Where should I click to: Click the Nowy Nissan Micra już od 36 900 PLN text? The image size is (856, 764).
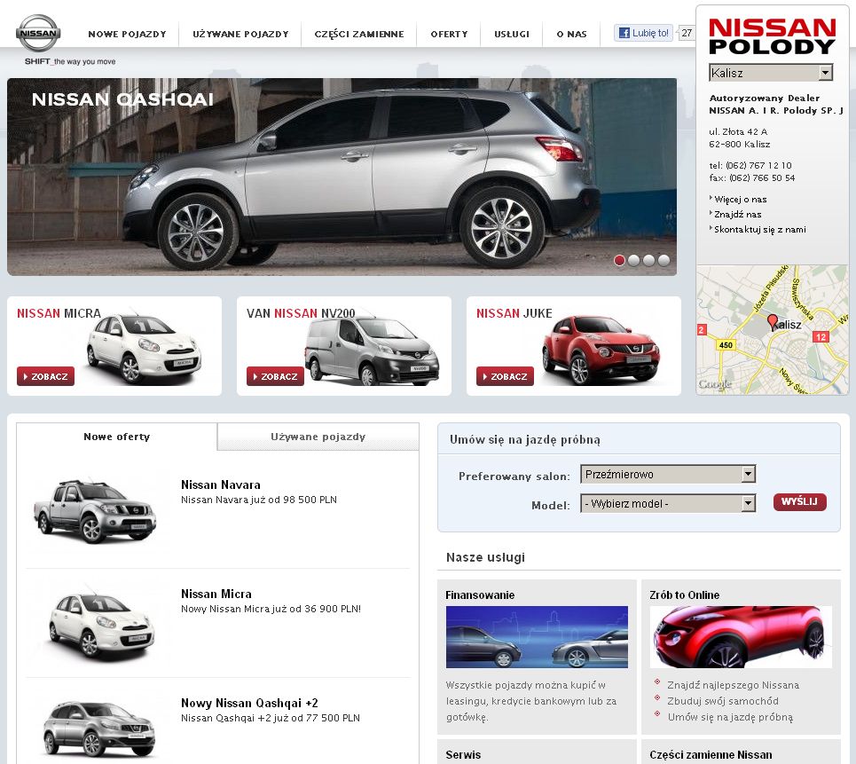pyautogui.click(x=271, y=609)
